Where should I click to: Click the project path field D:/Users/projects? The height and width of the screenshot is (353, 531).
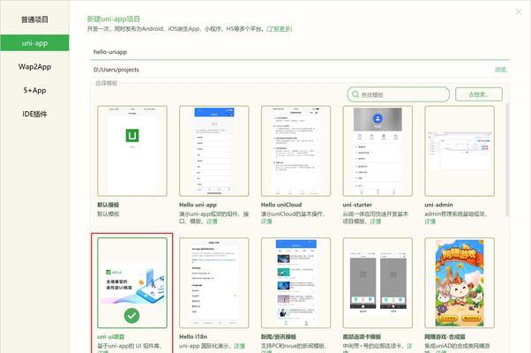tap(290, 70)
